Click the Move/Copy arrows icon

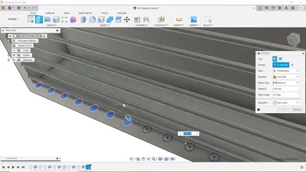[x=127, y=20]
